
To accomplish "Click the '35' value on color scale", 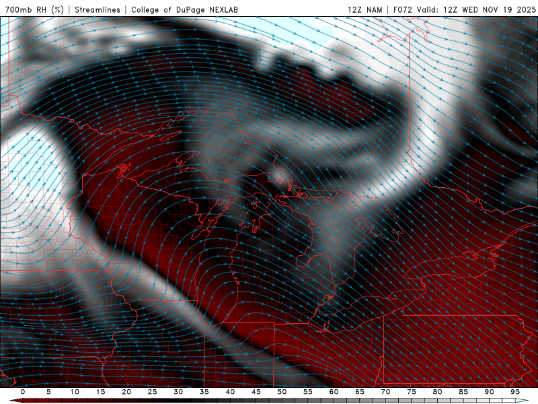I will pos(204,392).
